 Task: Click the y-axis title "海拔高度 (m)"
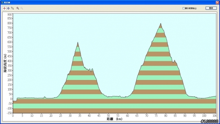(5, 63)
